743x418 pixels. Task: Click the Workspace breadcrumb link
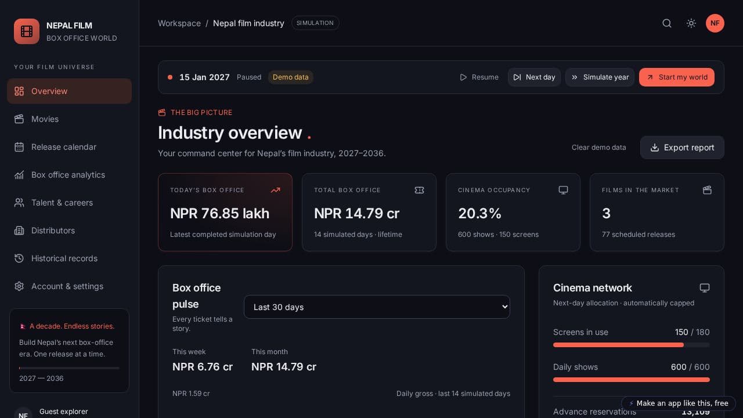179,23
